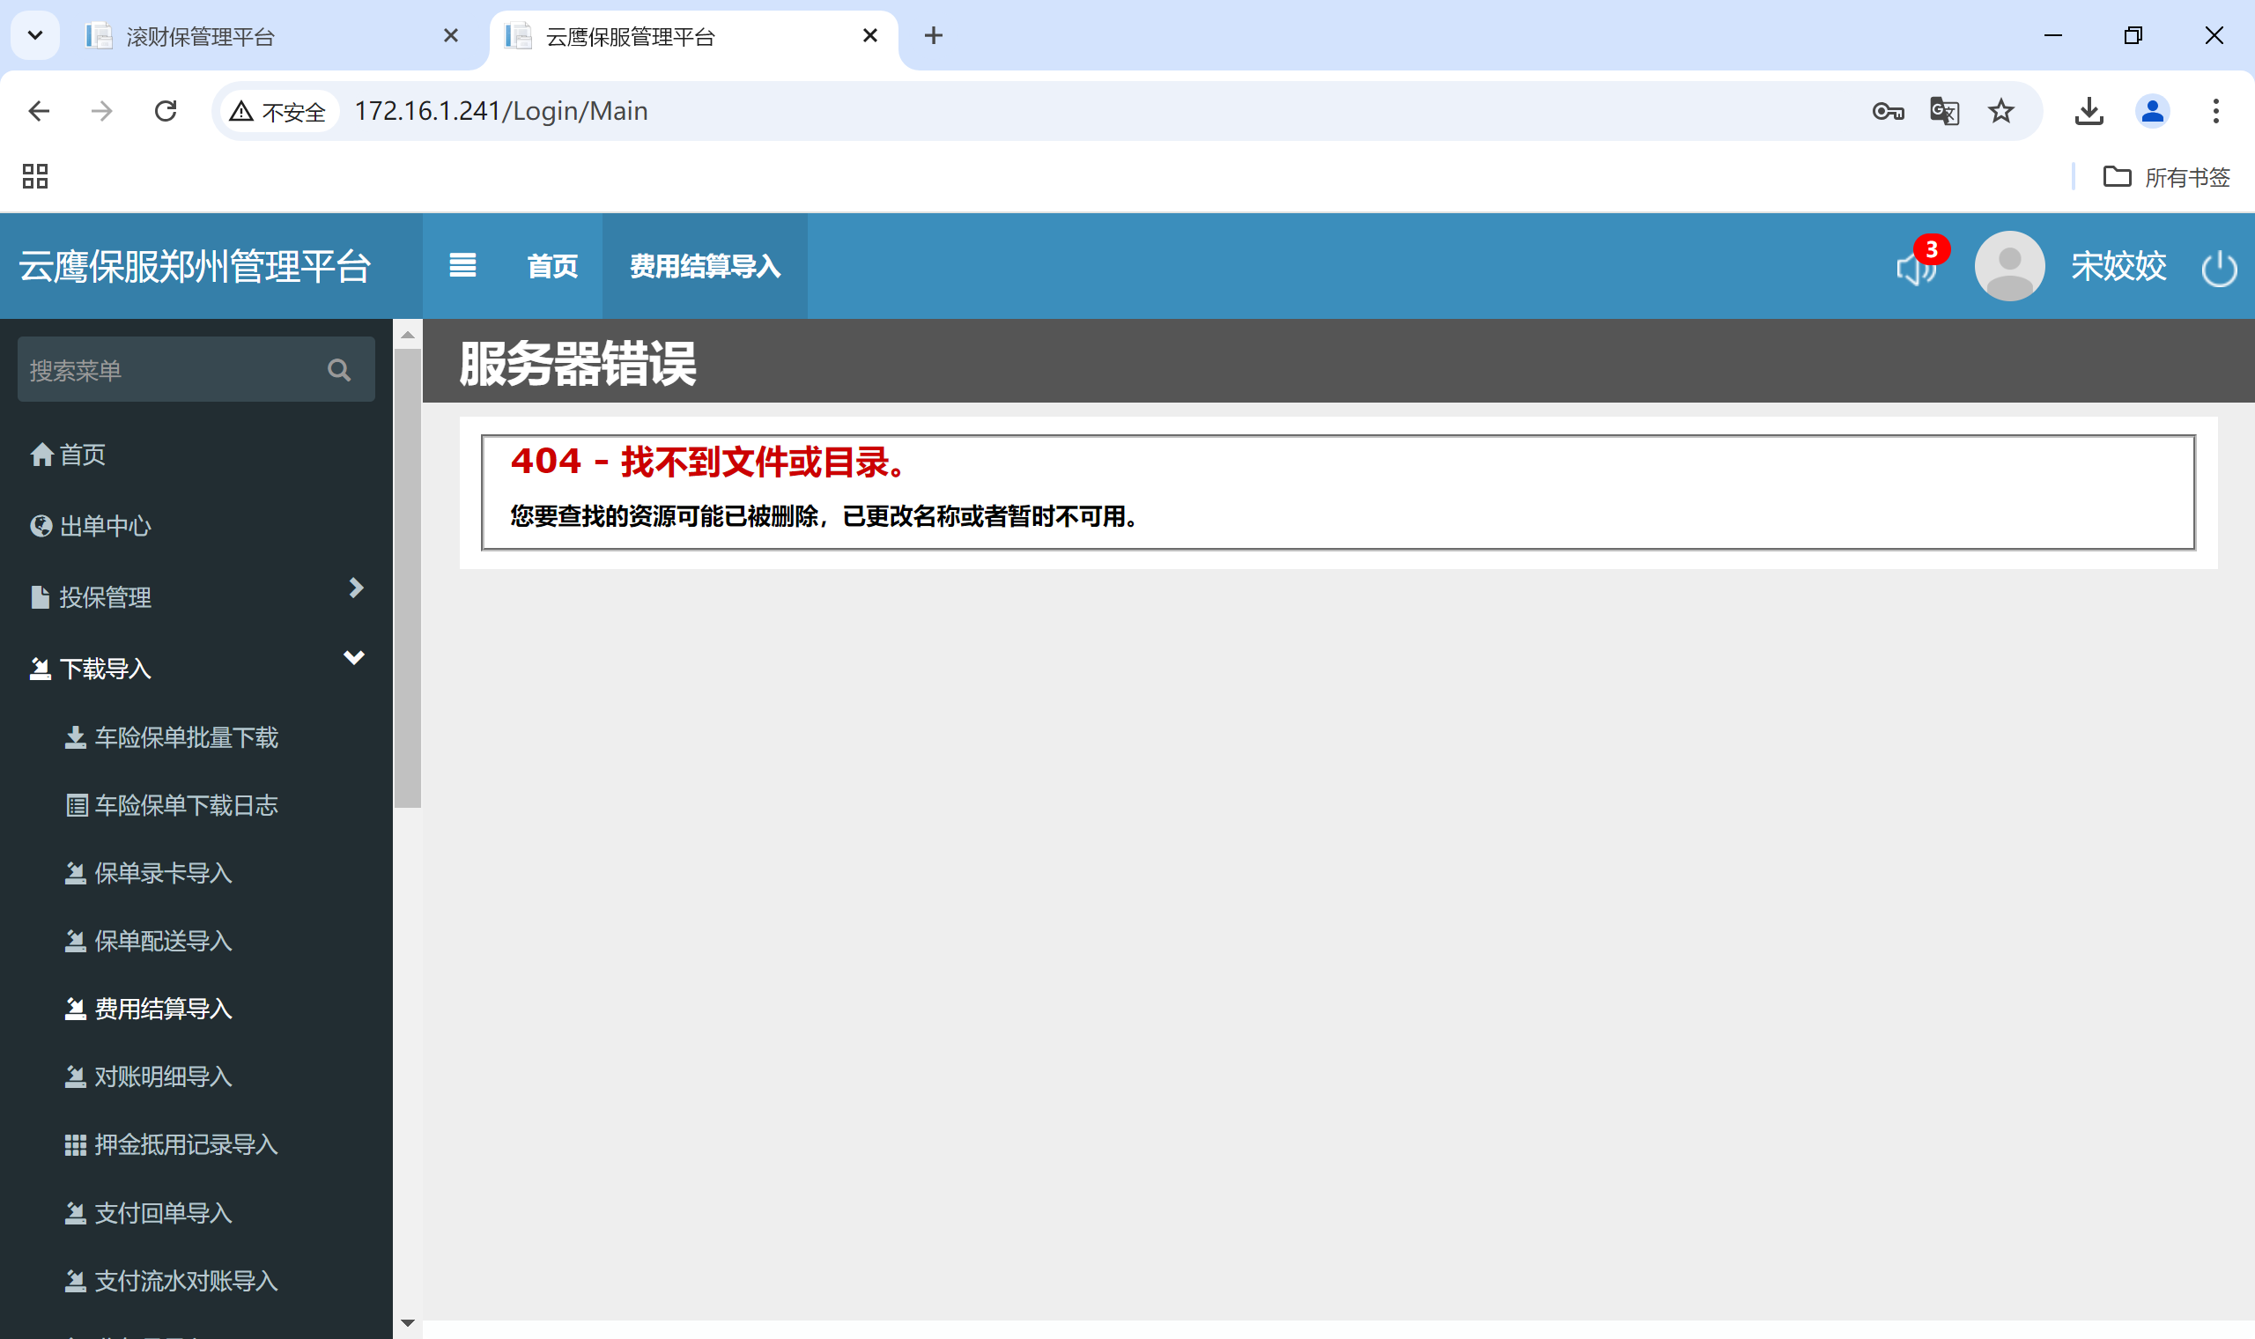2255x1339 pixels.
Task: Expand the 投保管理 menu chevron
Action: pos(356,588)
